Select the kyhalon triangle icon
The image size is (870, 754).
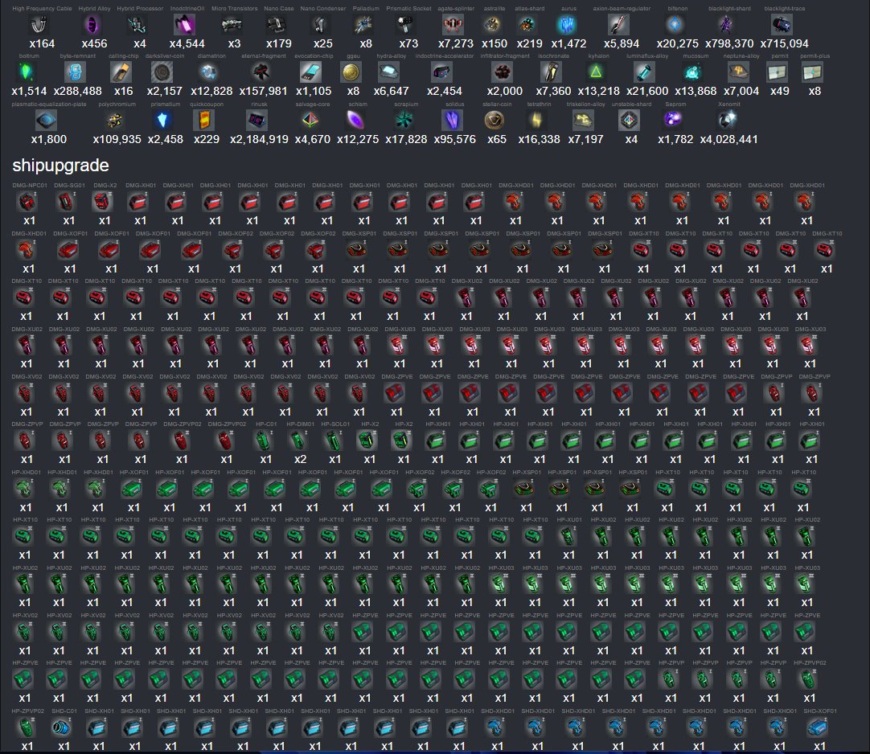click(x=597, y=73)
